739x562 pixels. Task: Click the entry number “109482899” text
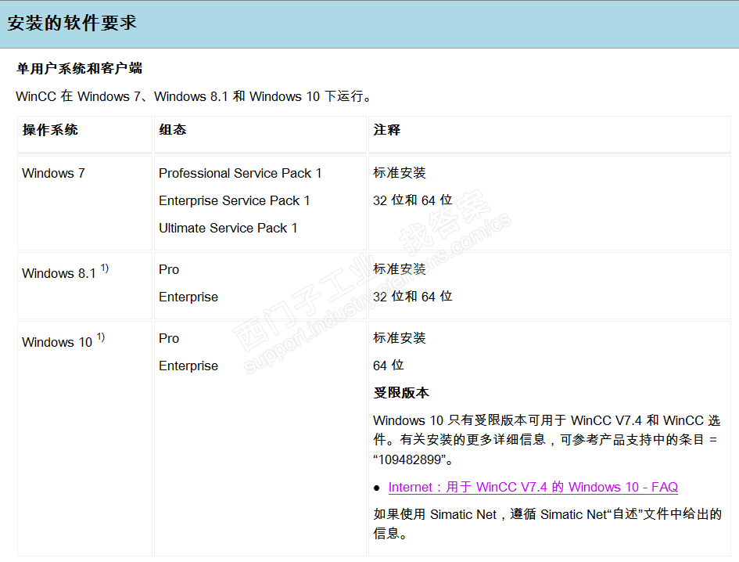tap(409, 459)
